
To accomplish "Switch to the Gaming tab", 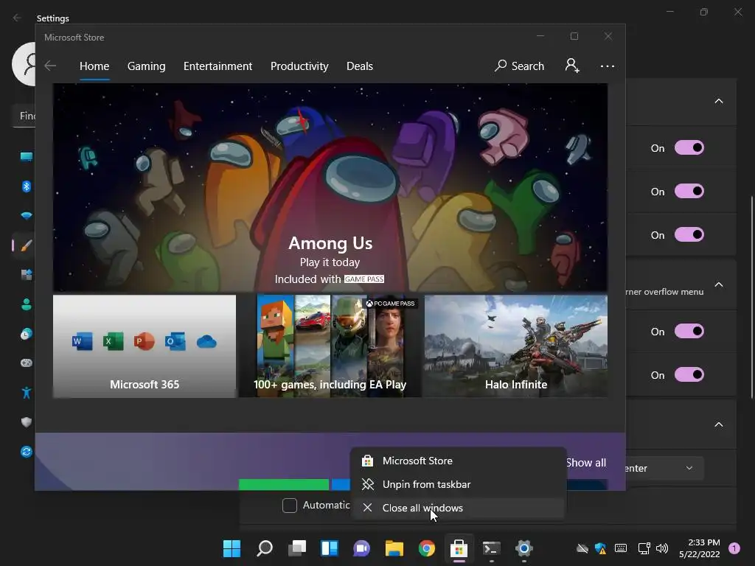I will [147, 66].
